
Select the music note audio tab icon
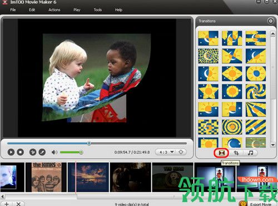250,153
